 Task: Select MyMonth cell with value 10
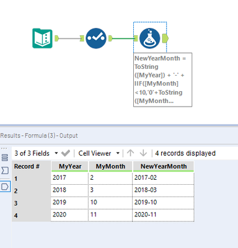coord(110,203)
